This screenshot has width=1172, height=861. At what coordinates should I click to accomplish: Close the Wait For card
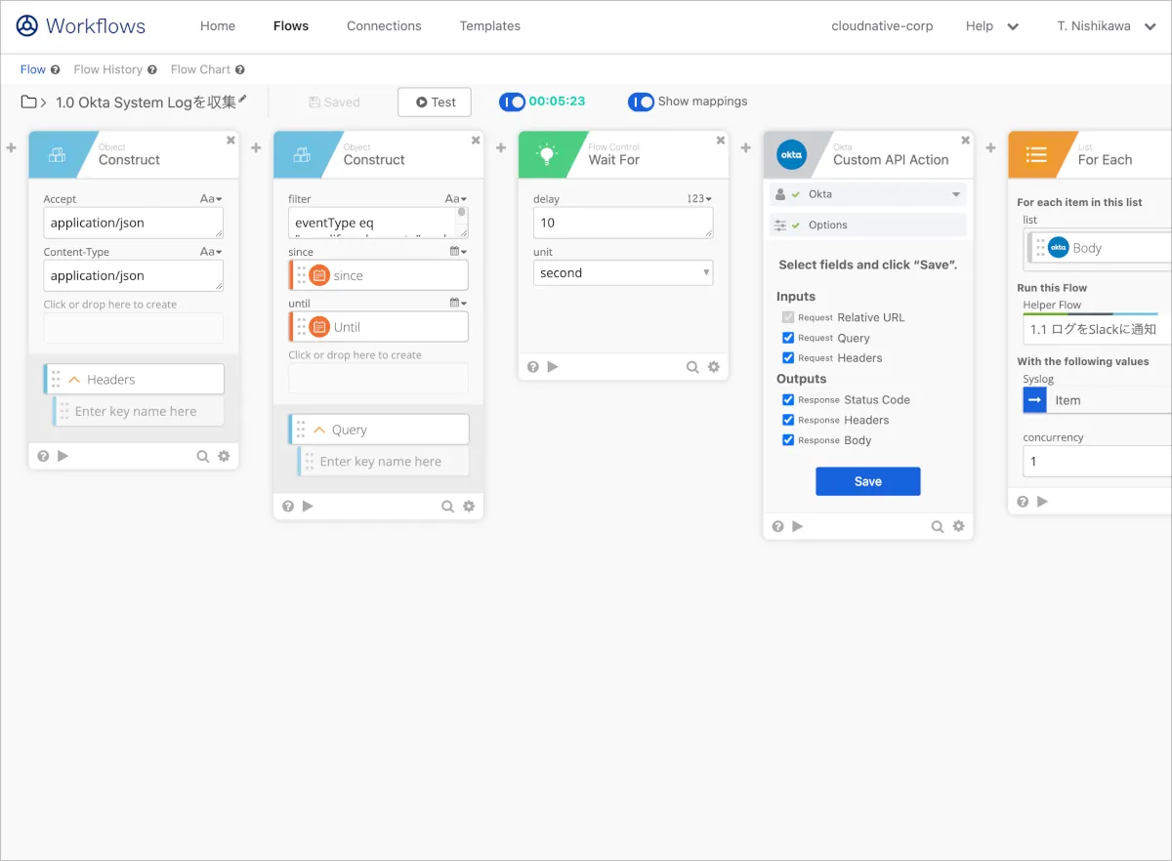721,141
